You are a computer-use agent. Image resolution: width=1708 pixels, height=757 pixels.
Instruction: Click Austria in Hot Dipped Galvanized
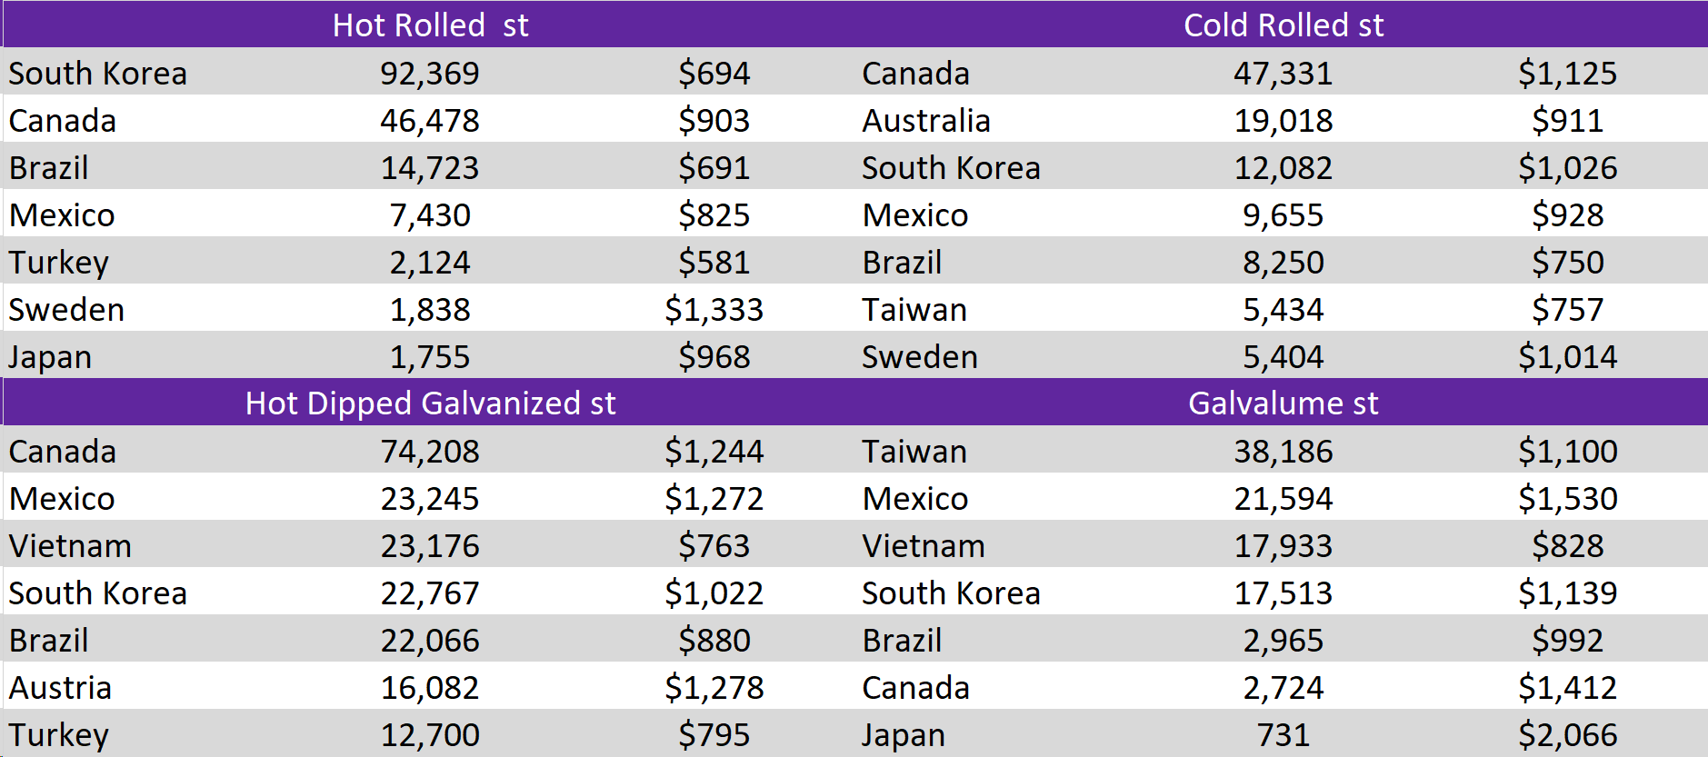pyautogui.click(x=60, y=688)
